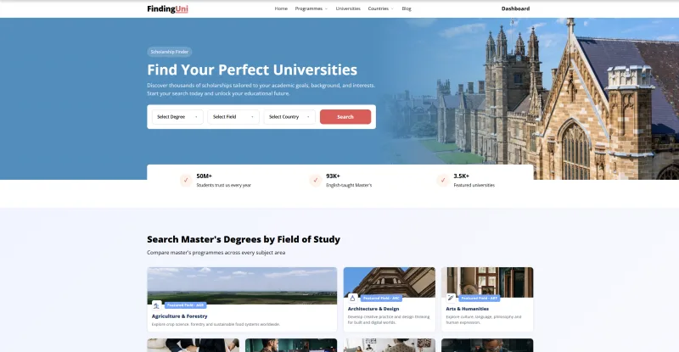Click the Arts & Humanities brush icon
679x352 pixels.
(451, 298)
